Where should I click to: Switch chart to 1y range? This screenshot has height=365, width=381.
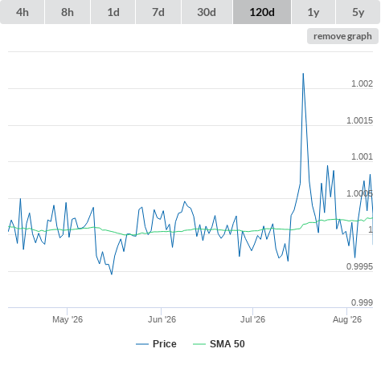(x=313, y=12)
